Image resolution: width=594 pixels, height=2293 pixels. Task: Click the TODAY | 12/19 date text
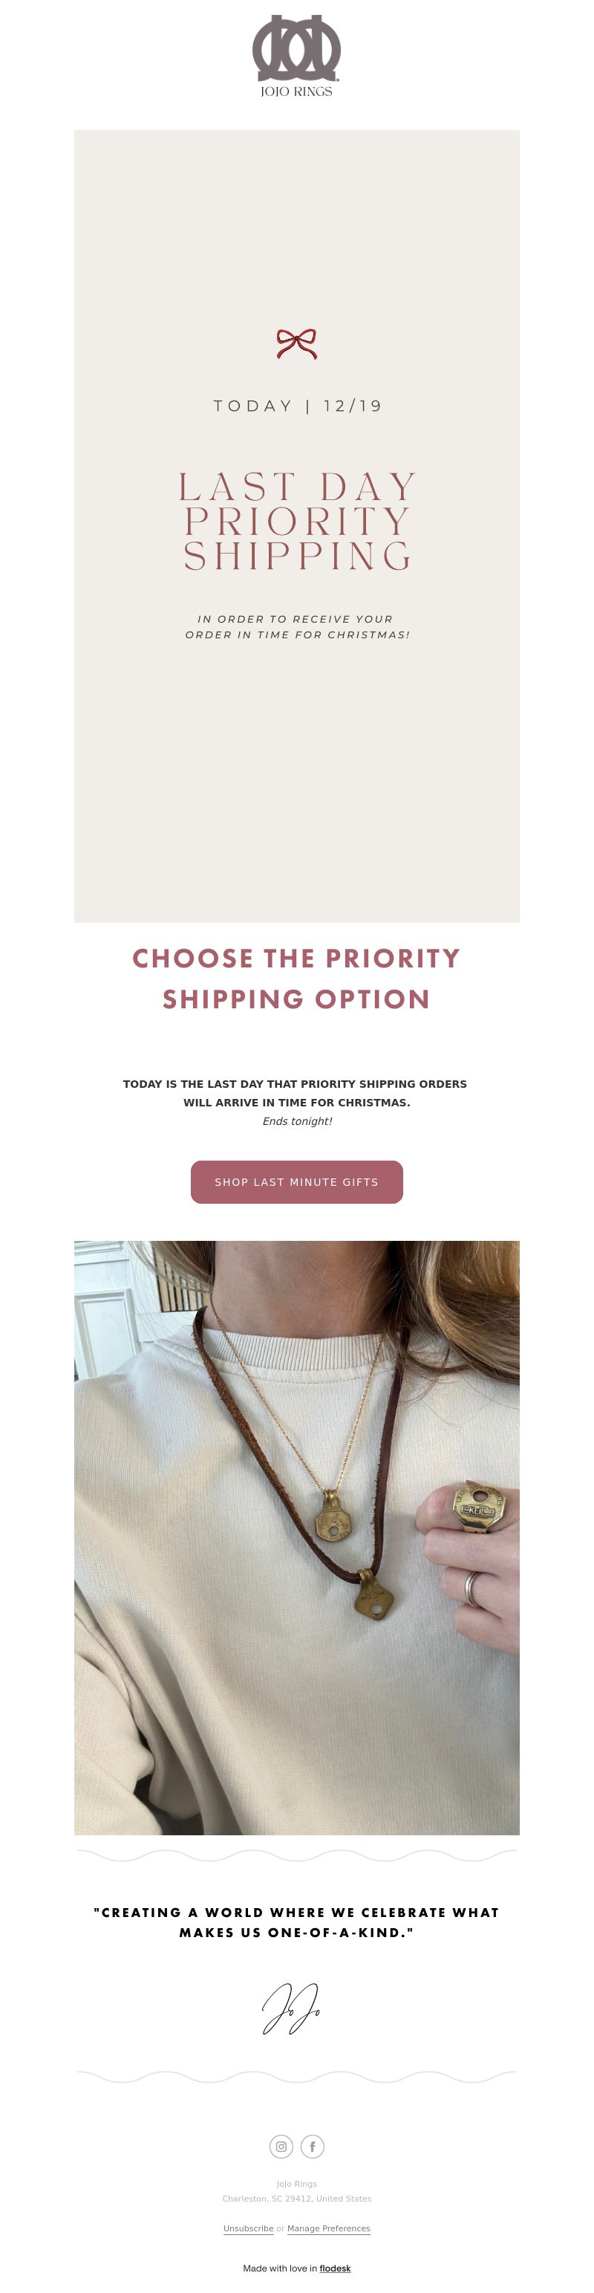[x=297, y=406]
